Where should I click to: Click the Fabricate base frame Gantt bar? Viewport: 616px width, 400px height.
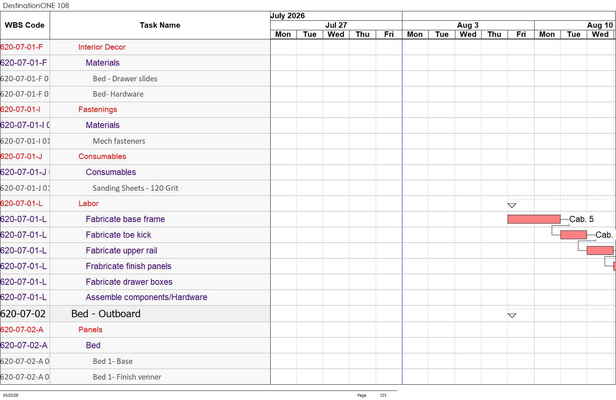click(x=534, y=219)
